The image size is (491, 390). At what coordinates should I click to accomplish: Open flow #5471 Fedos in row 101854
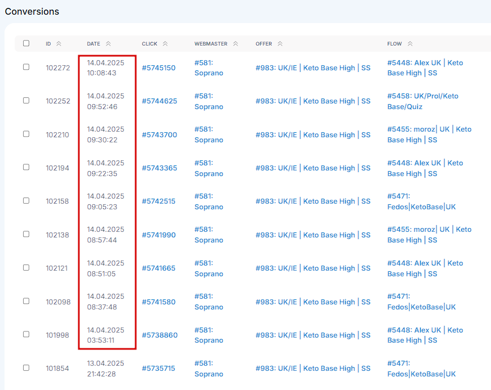422,369
